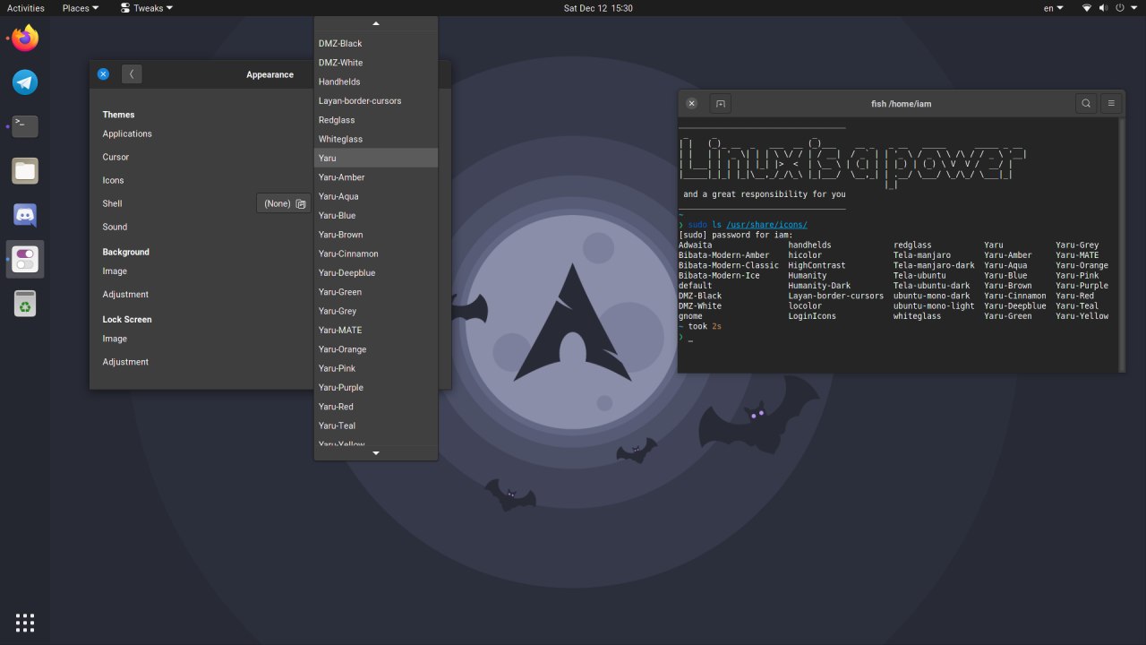
Task: Click the Shell theme row label
Action: pyautogui.click(x=112, y=203)
